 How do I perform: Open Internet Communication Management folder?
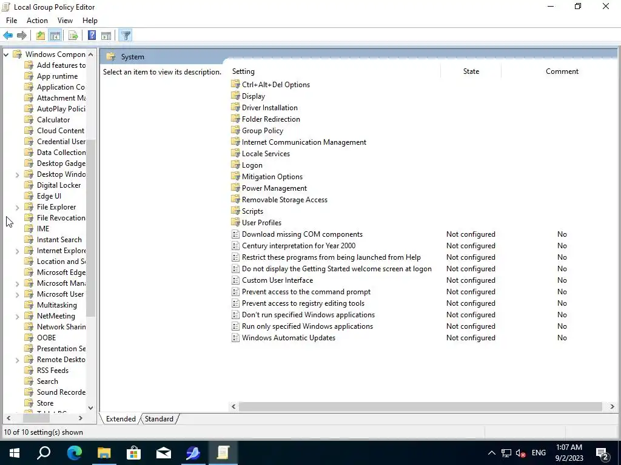(x=304, y=142)
